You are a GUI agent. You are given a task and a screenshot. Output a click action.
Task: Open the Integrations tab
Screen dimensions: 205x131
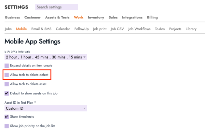(x=132, y=18)
